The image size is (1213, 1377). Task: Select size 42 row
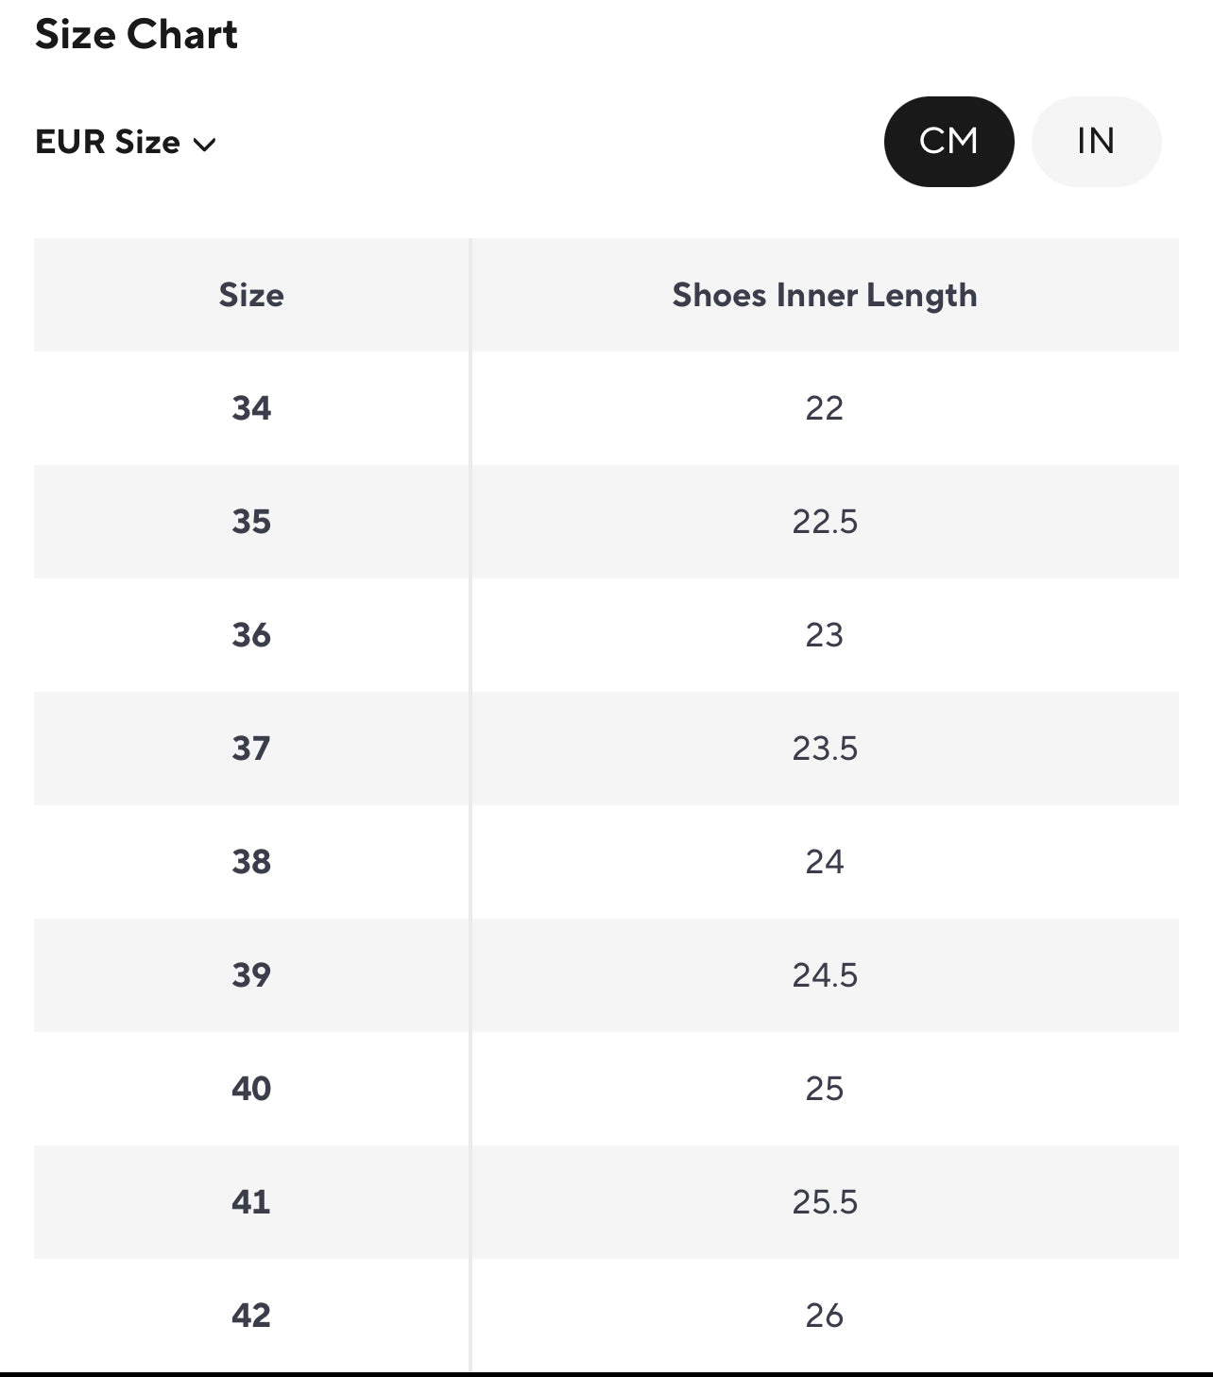tap(251, 1316)
